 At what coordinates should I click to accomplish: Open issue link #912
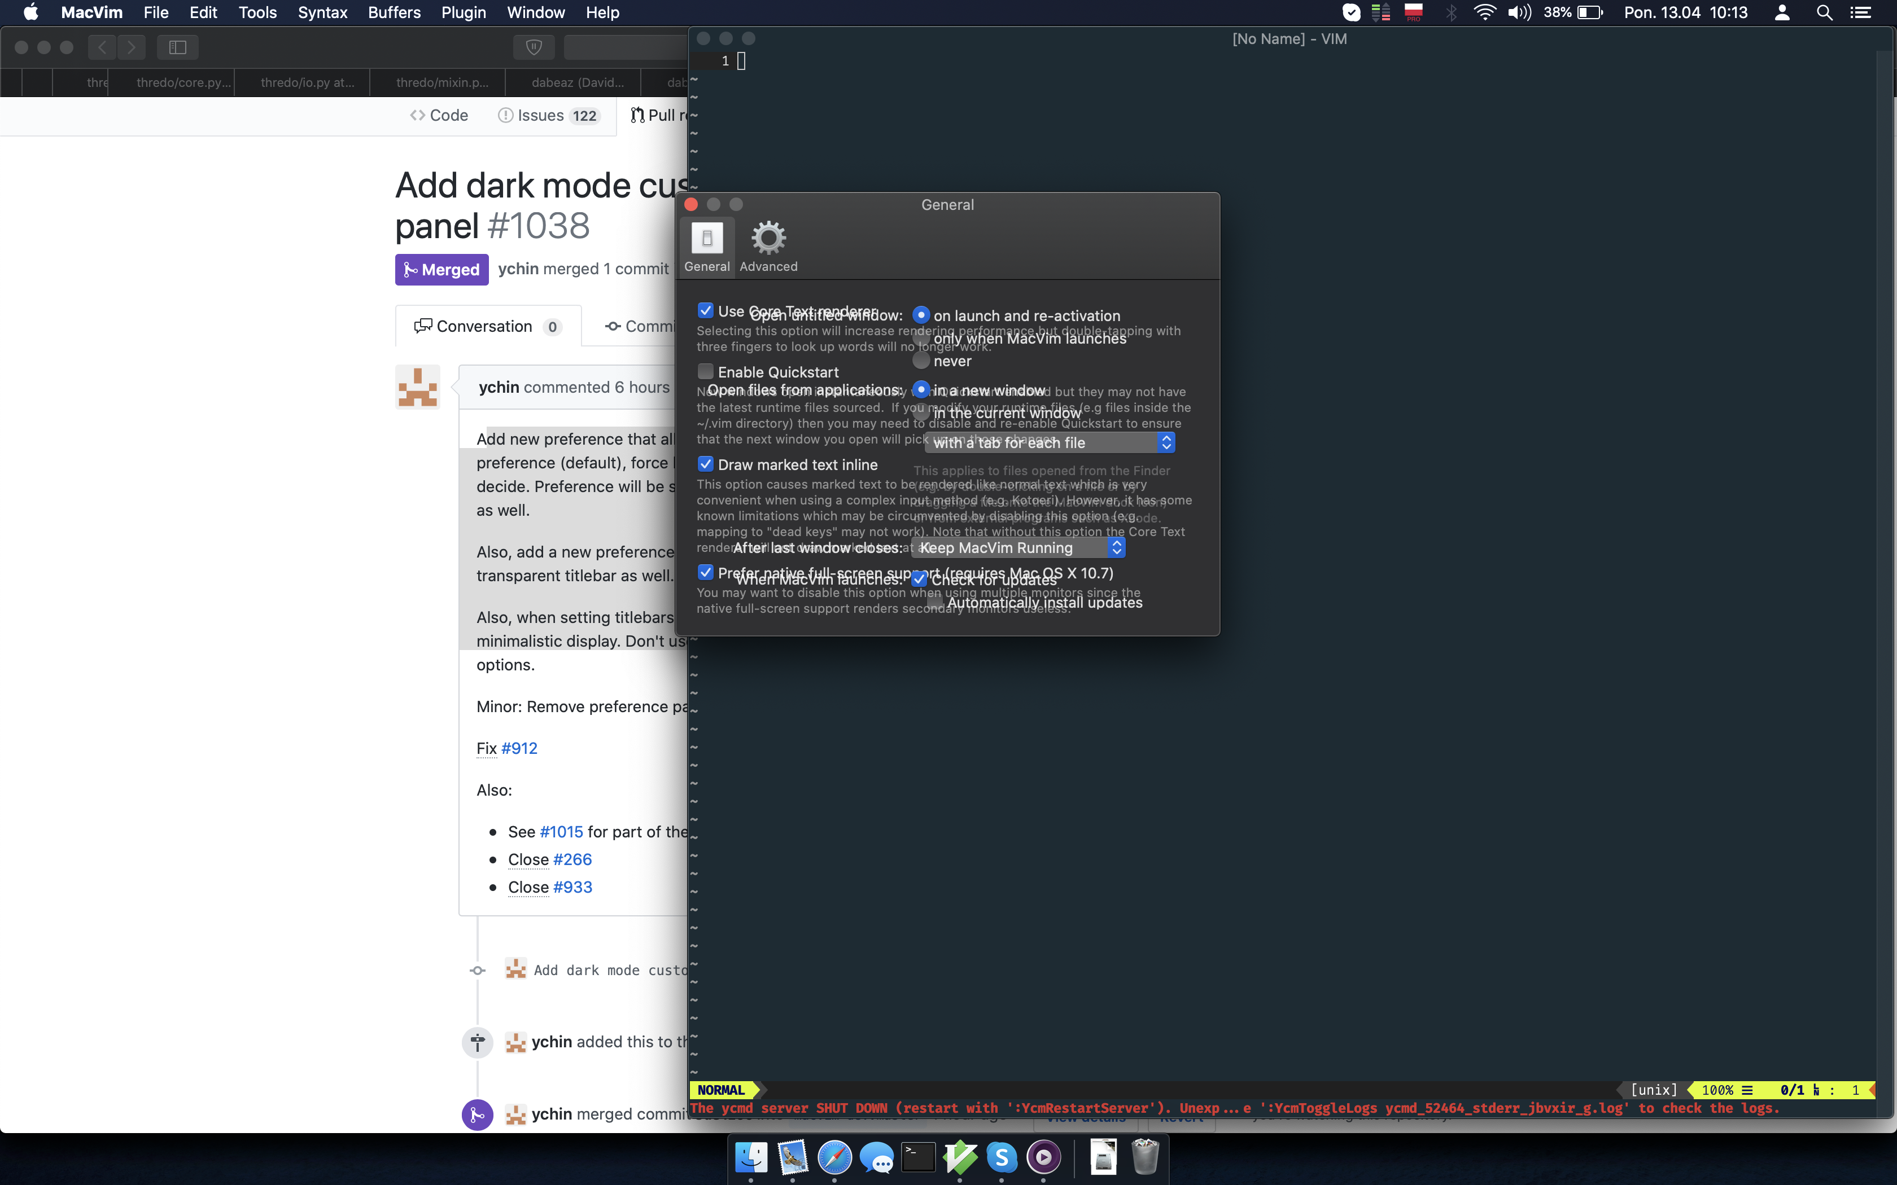pyautogui.click(x=519, y=748)
